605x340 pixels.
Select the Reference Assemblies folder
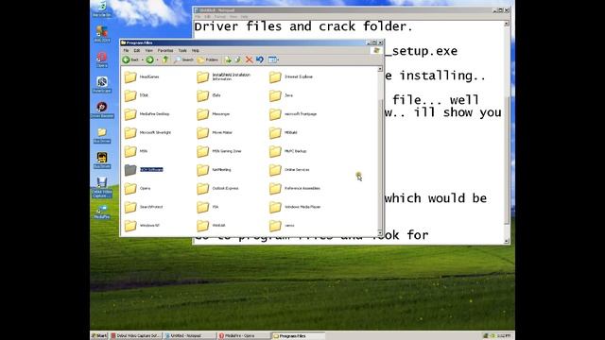click(295, 188)
